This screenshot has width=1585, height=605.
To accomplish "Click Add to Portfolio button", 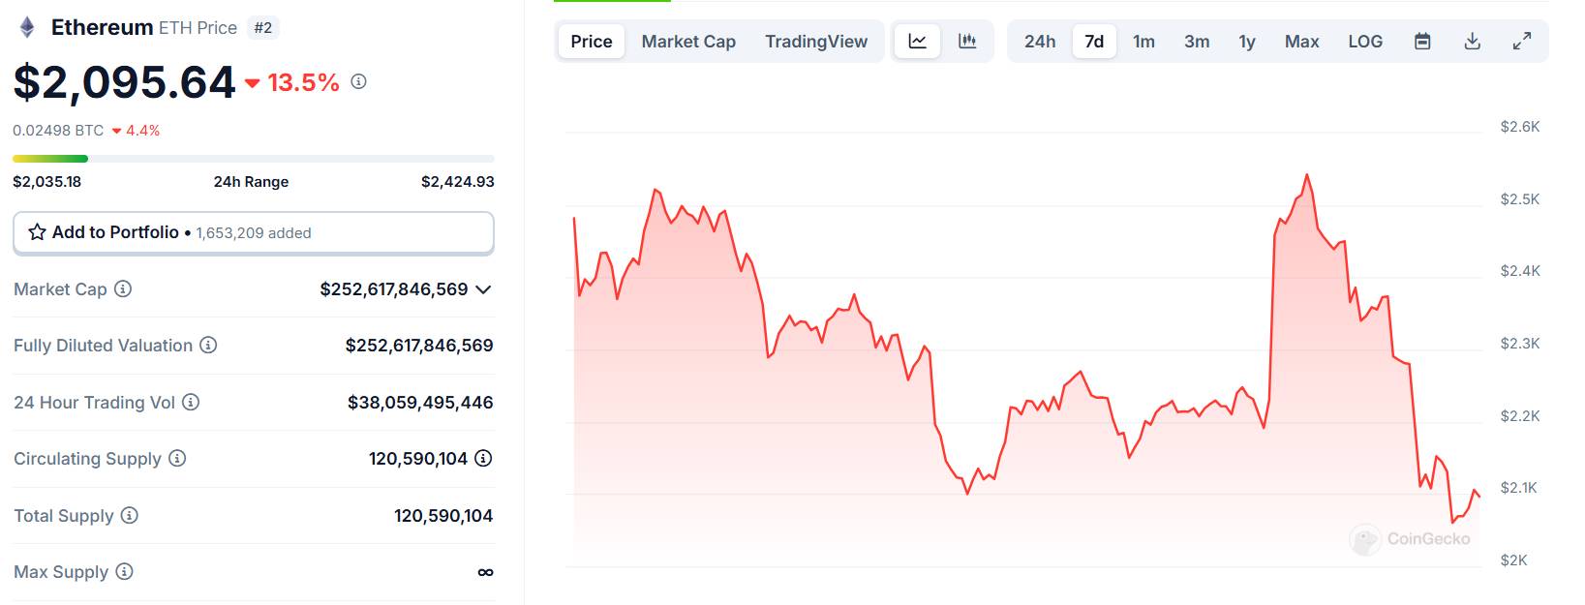I will click(x=254, y=233).
